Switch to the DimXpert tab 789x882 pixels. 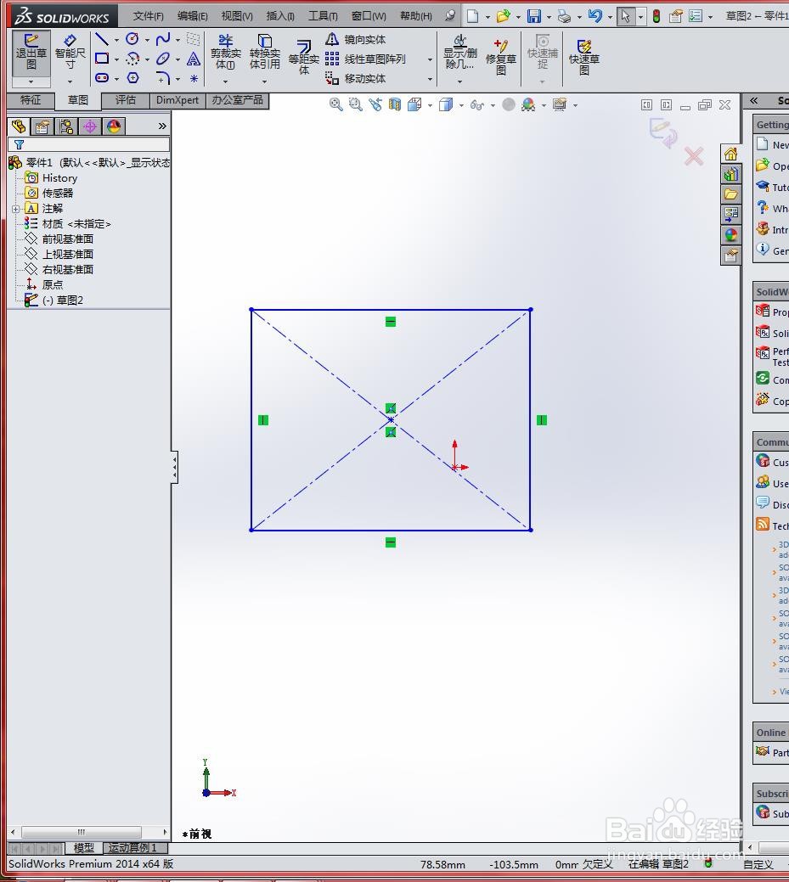coord(178,100)
